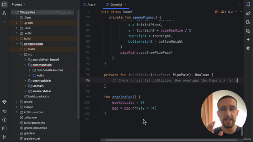The width and height of the screenshot is (253, 142).
Task: Open the gem-shaped tool window icon
Action: pos(4,102)
